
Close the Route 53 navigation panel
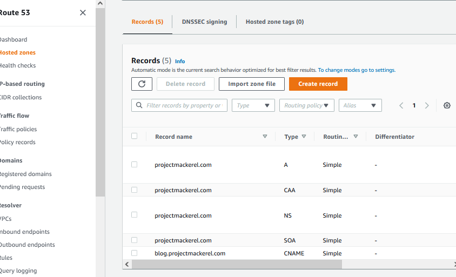[83, 12]
